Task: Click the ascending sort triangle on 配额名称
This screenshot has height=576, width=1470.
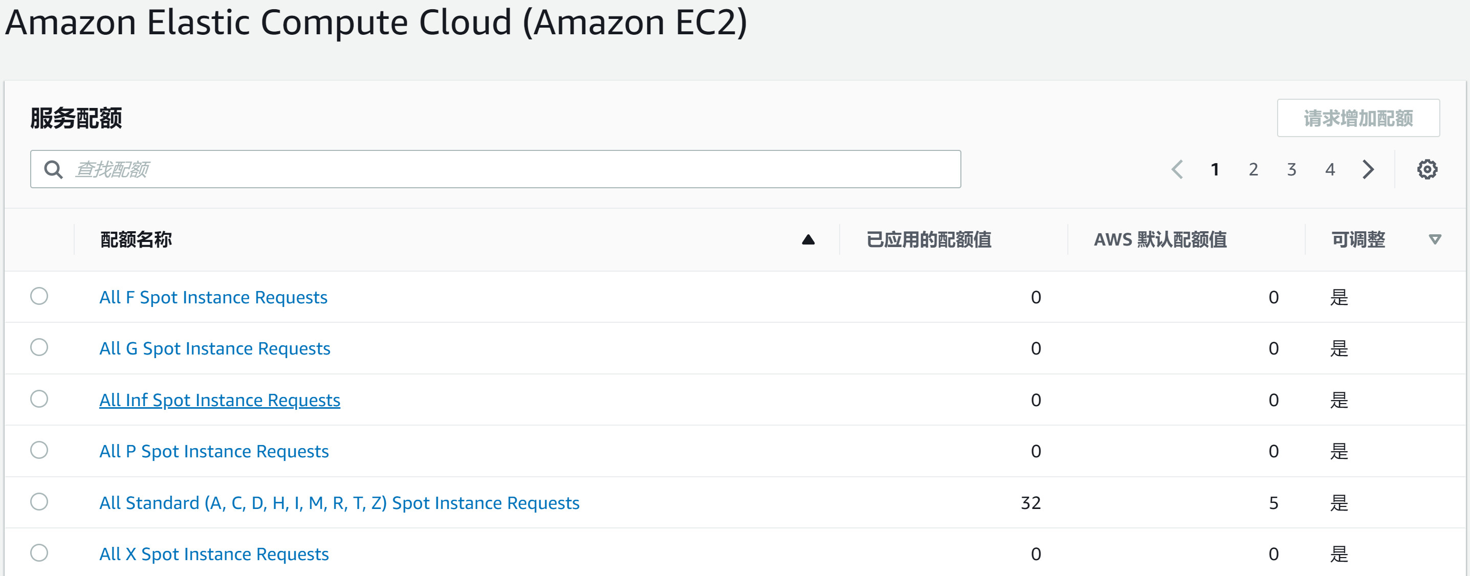Action: click(808, 239)
